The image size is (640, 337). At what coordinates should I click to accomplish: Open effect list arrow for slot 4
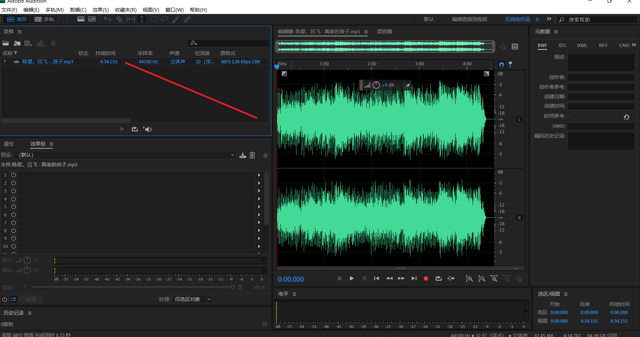[259, 199]
